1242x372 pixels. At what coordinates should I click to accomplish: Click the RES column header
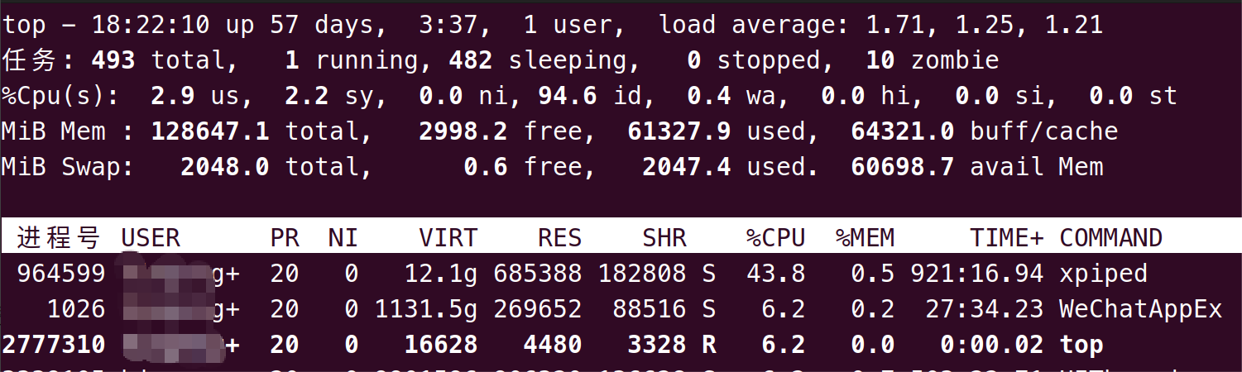559,238
